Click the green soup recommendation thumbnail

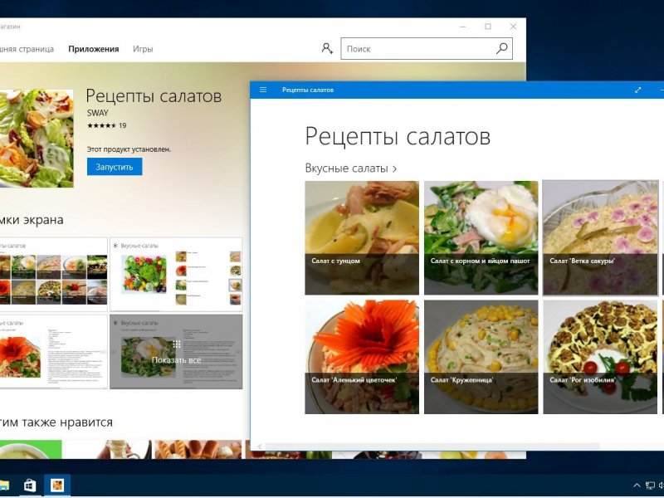tap(31, 449)
